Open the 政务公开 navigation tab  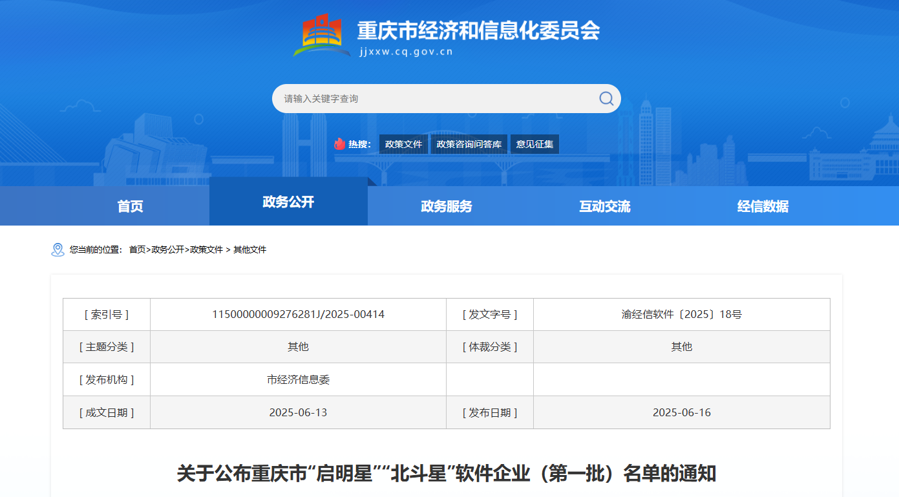click(x=288, y=202)
